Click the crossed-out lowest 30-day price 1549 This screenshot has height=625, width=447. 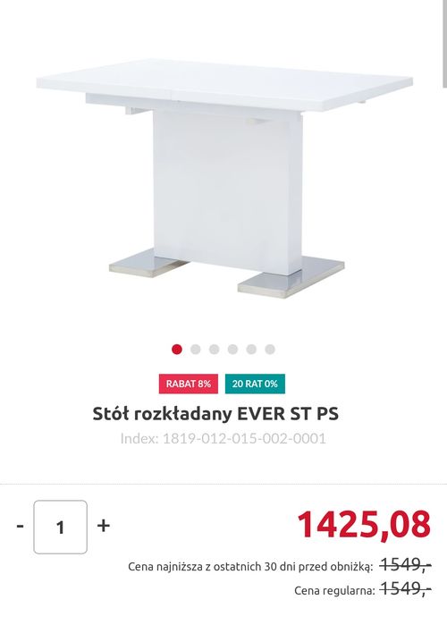pos(406,565)
